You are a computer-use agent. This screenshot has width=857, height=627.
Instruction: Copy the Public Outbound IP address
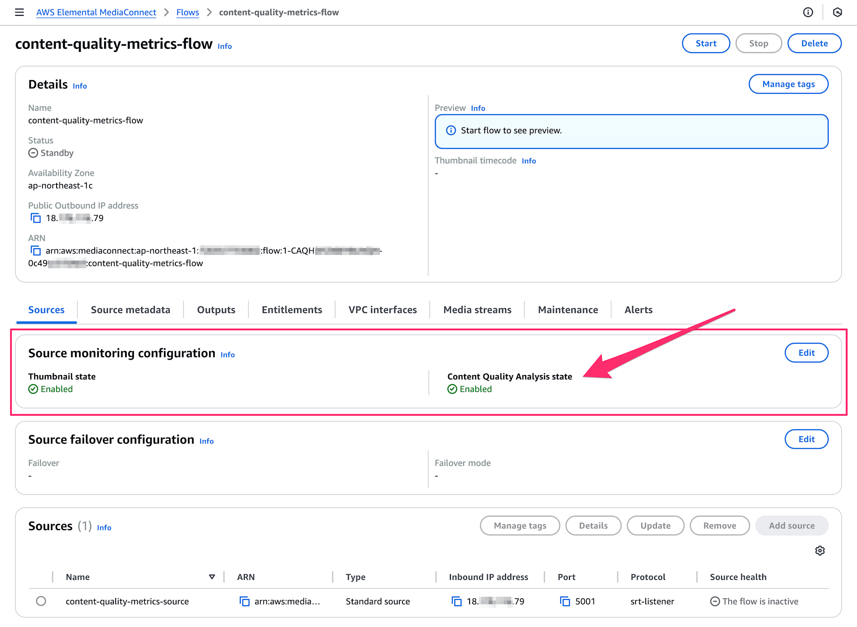click(x=36, y=218)
